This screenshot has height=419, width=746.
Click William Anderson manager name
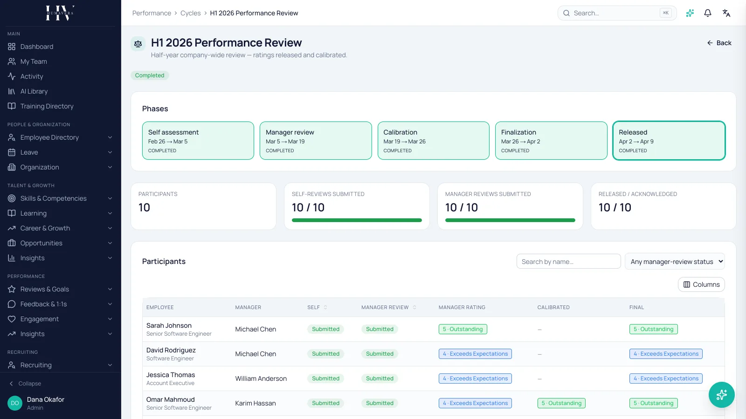pyautogui.click(x=261, y=378)
